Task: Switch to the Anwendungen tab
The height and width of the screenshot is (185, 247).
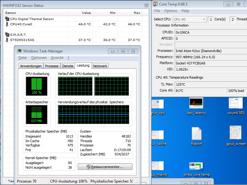Action: tap(31, 66)
